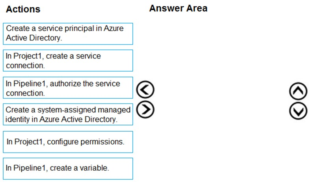Screen dimensions: 309x182
Task: Choose the pipeline variable action box
Action: [68, 169]
